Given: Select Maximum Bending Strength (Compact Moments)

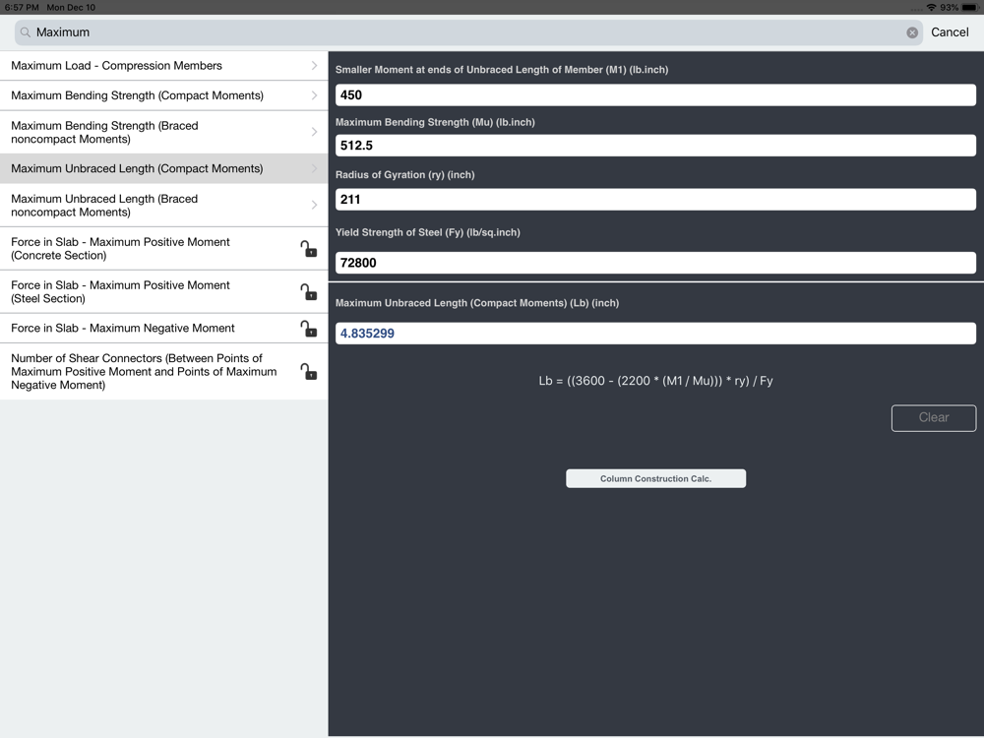Looking at the screenshot, I should pyautogui.click(x=163, y=95).
